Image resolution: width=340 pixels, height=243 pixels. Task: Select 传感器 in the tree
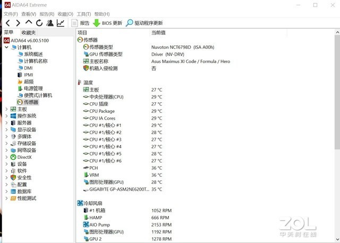(28, 102)
